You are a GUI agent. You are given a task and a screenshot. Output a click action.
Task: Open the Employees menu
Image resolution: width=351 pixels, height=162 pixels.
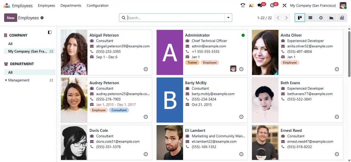46,5
